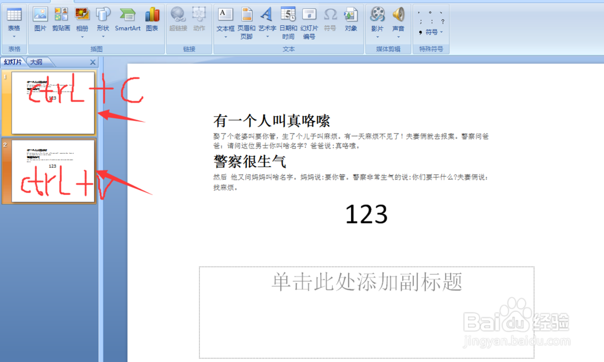Image resolution: width=604 pixels, height=362 pixels.
Task: Click the paragraph starting 然后 他又问妈妈
Action: click(351, 182)
